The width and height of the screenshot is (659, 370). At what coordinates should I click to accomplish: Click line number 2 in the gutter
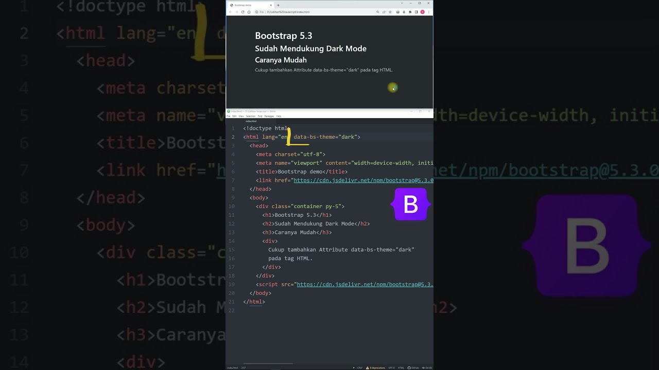[x=233, y=137]
